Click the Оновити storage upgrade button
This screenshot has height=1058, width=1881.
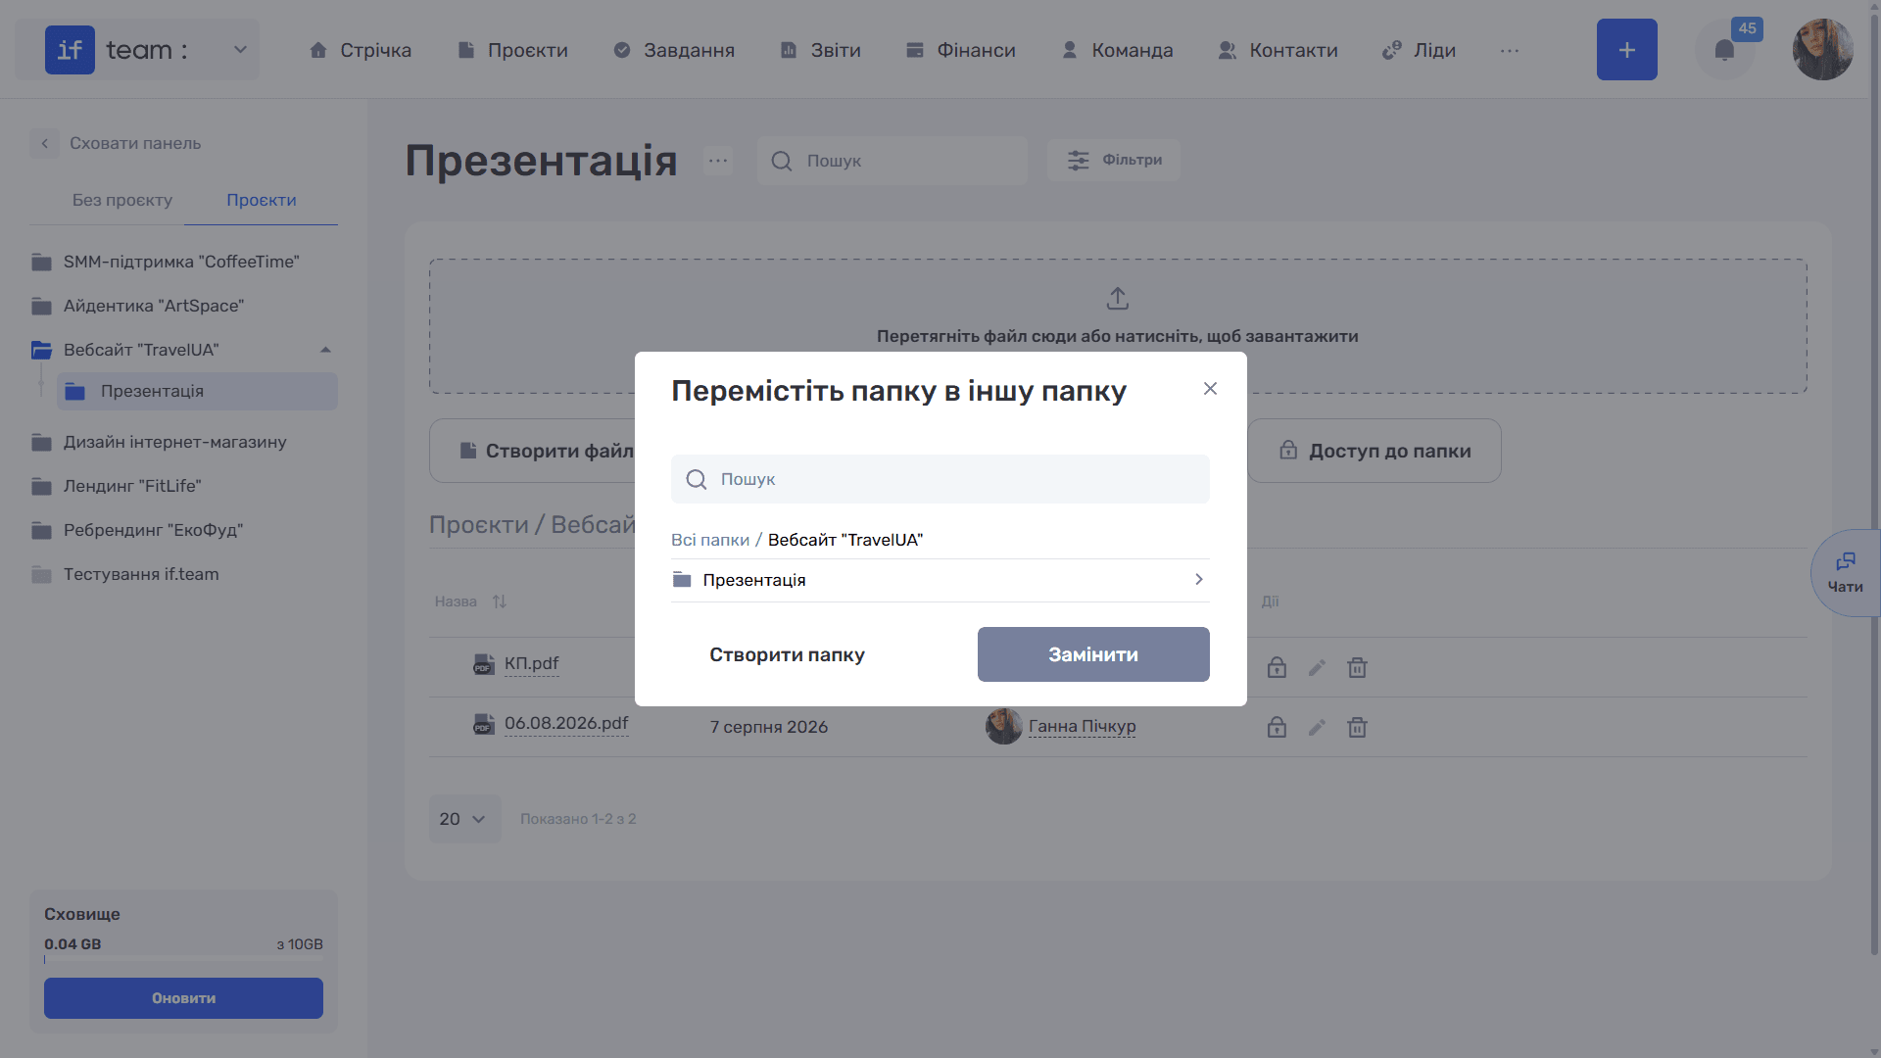[x=183, y=998]
